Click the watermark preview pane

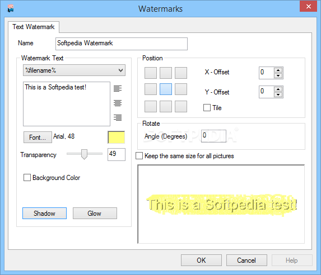pyautogui.click(x=221, y=204)
